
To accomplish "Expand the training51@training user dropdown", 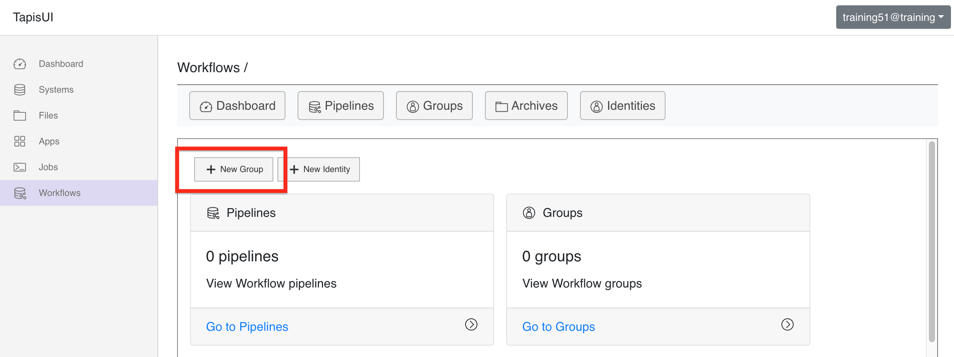I will coord(893,17).
